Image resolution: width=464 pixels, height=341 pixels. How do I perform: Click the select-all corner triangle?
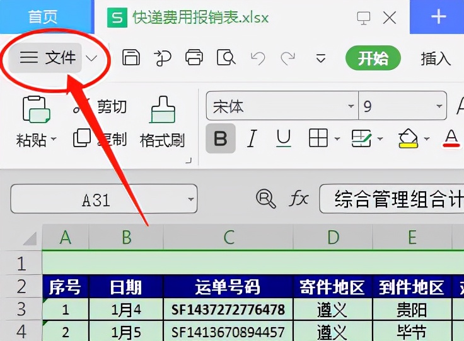tap(30, 238)
